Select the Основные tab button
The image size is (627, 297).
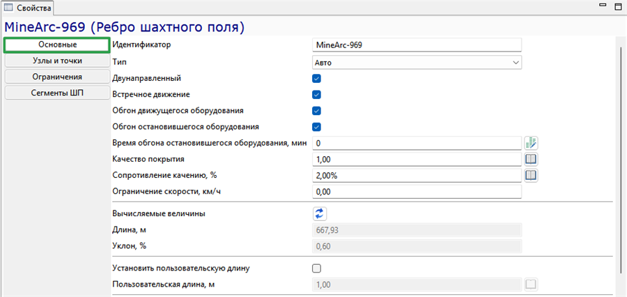[57, 45]
